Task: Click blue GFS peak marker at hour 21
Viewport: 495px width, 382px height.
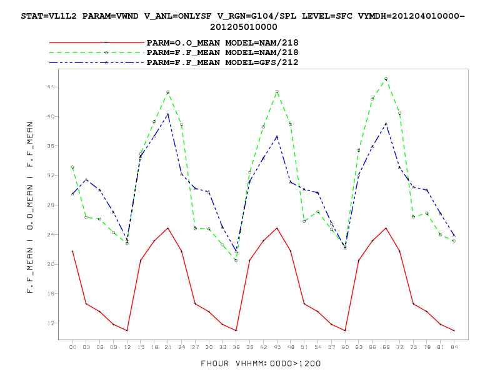Action: click(x=168, y=114)
